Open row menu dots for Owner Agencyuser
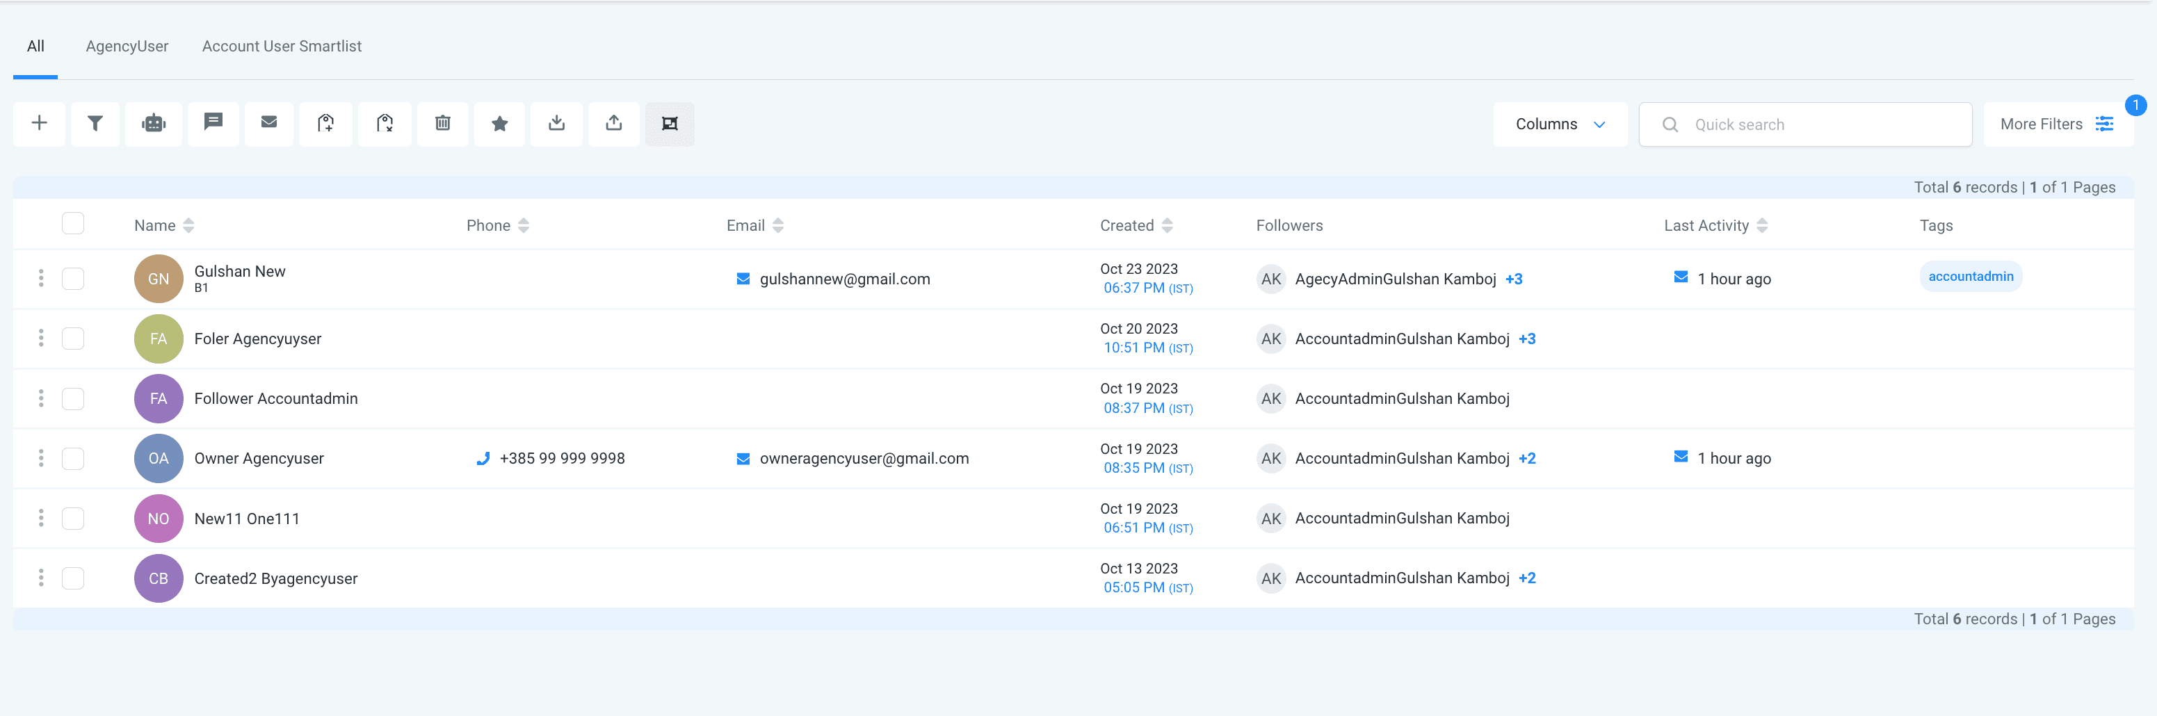The width and height of the screenshot is (2157, 716). 41,458
